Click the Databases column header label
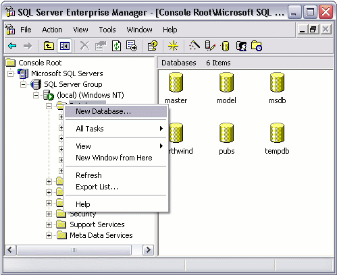337x275 pixels. (179, 63)
